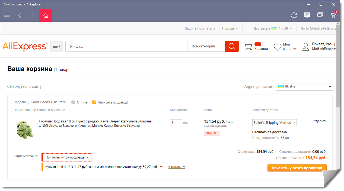344x191 pixels.
Task: Click the red home button
Action: pos(46,15)
